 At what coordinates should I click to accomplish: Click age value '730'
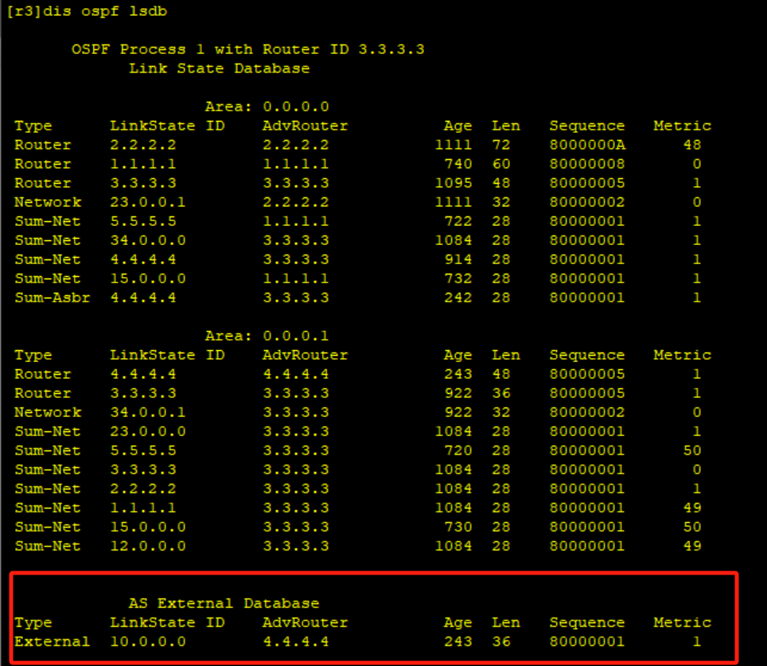(x=458, y=527)
